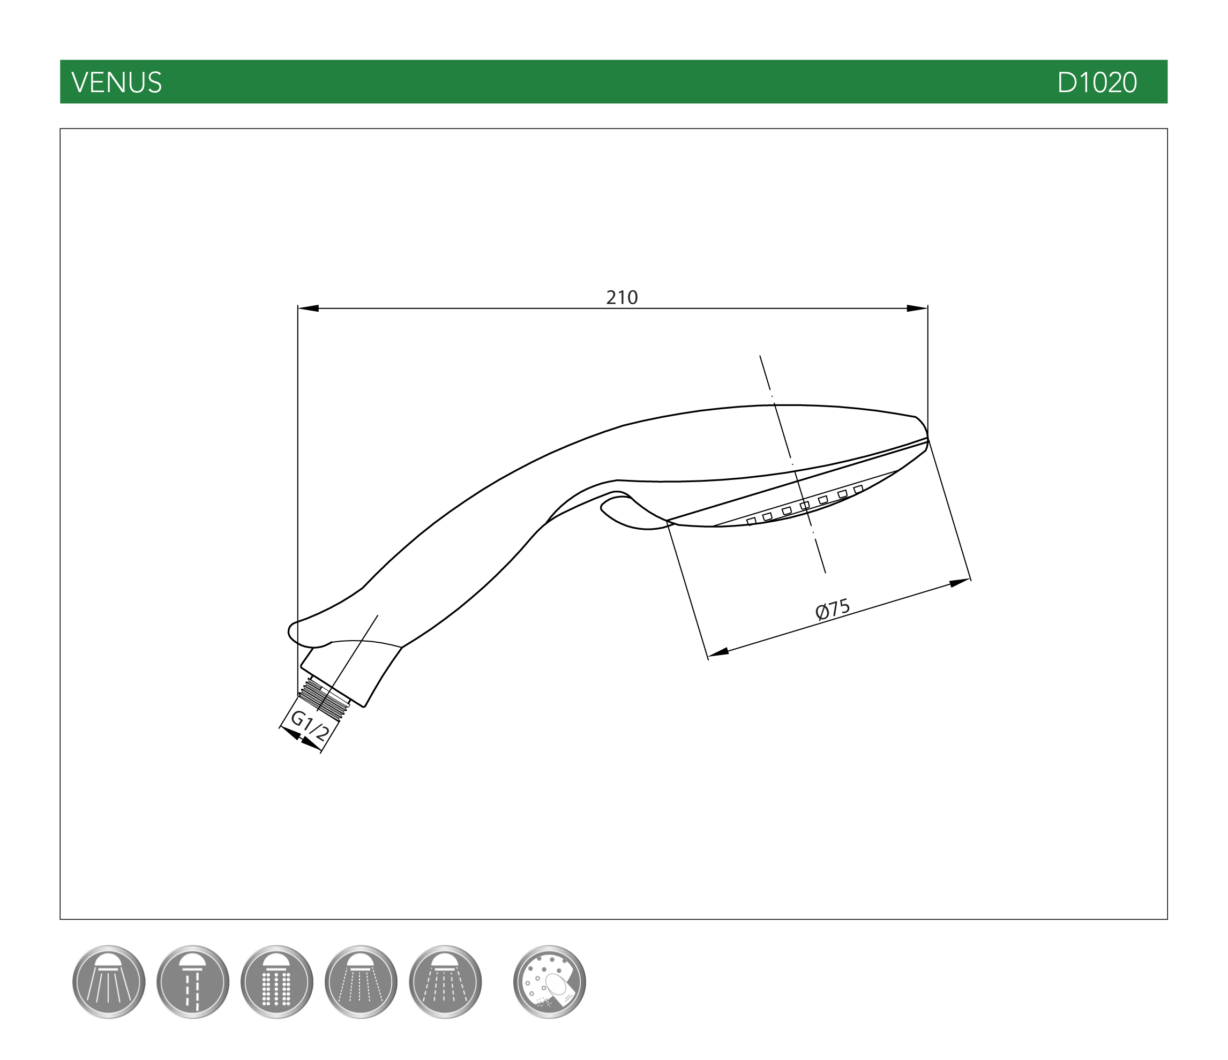Select the 210 length dimension value
1228x1060 pixels.
(x=622, y=297)
